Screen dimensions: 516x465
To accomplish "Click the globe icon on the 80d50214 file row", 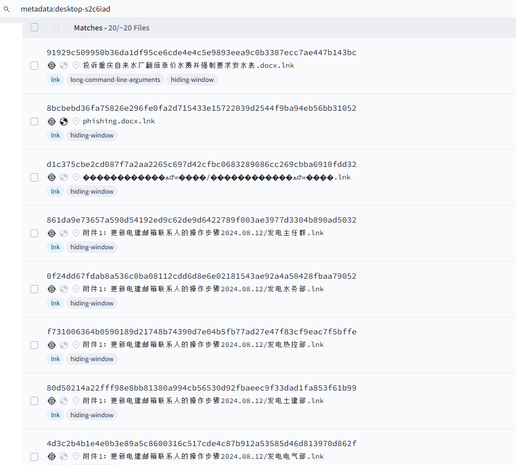I will (x=63, y=401).
